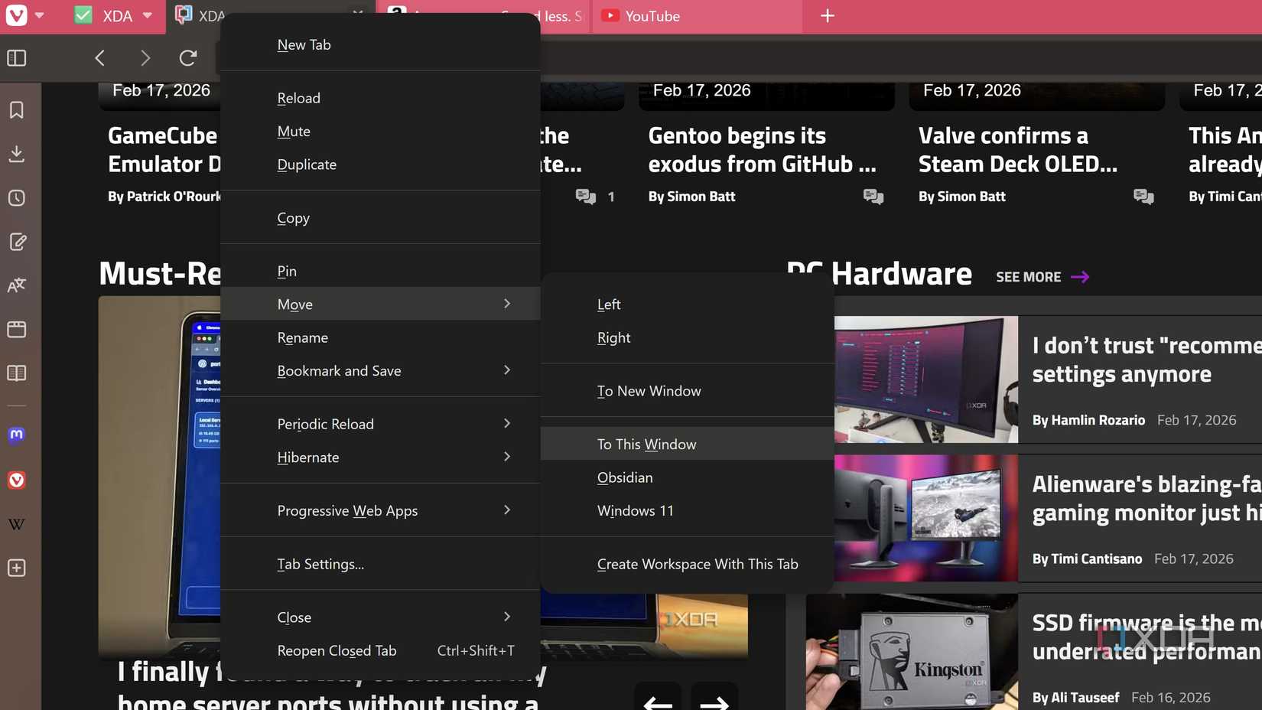The width and height of the screenshot is (1262, 710).
Task: Open comments on Gentoo article
Action: click(873, 197)
